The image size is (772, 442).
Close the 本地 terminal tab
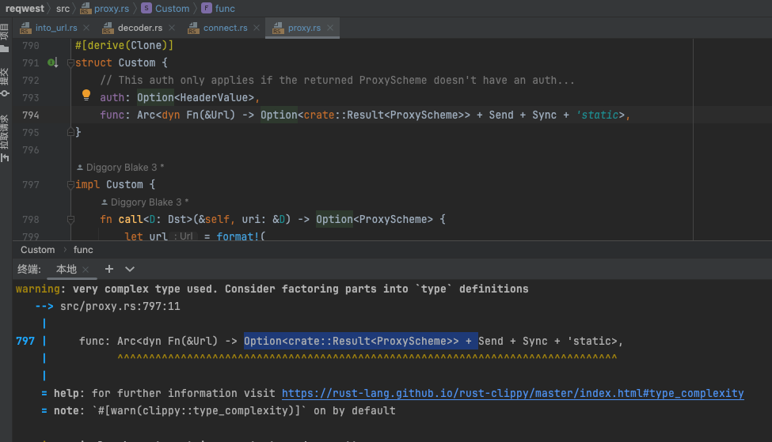85,270
